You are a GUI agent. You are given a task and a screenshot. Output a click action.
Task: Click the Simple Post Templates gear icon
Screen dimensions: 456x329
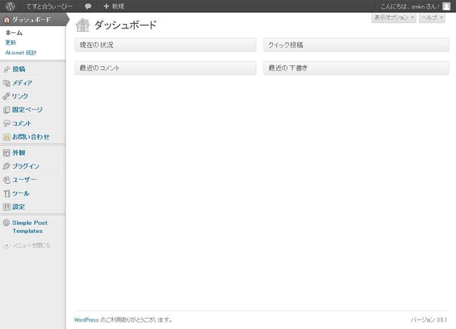6,223
